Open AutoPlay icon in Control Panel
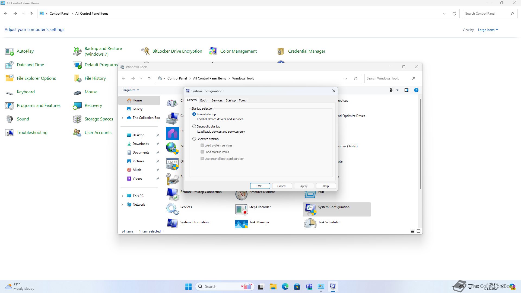This screenshot has height=293, width=521. (x=9, y=51)
